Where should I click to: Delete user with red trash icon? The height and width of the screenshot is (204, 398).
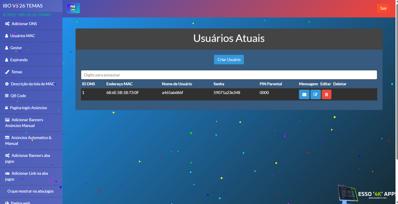tap(326, 95)
